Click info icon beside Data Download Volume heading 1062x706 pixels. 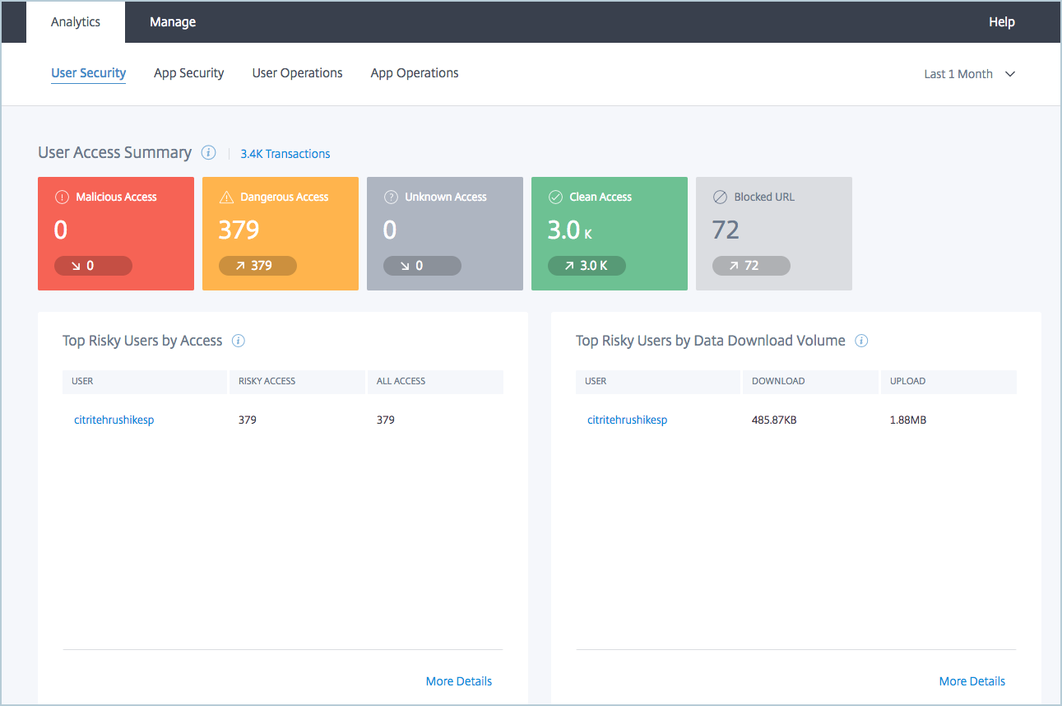pos(861,341)
